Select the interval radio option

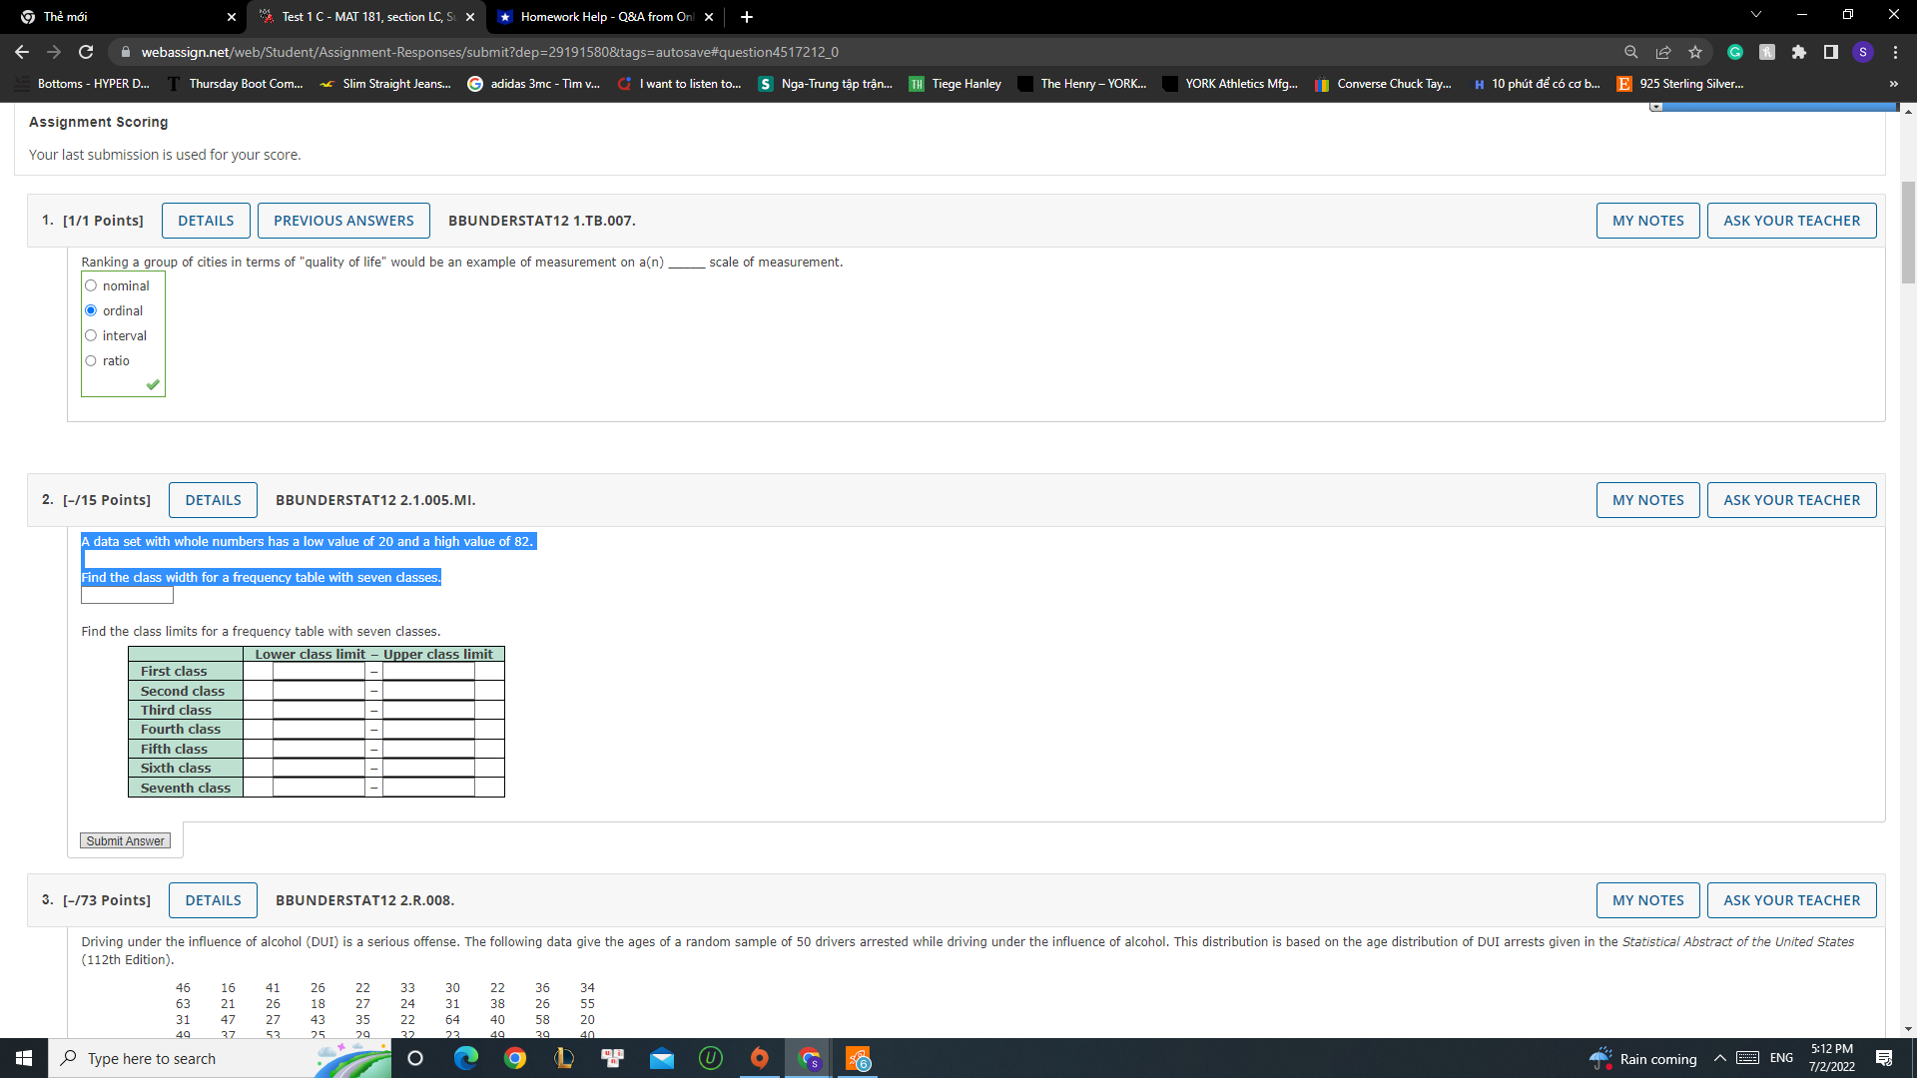pos(91,335)
